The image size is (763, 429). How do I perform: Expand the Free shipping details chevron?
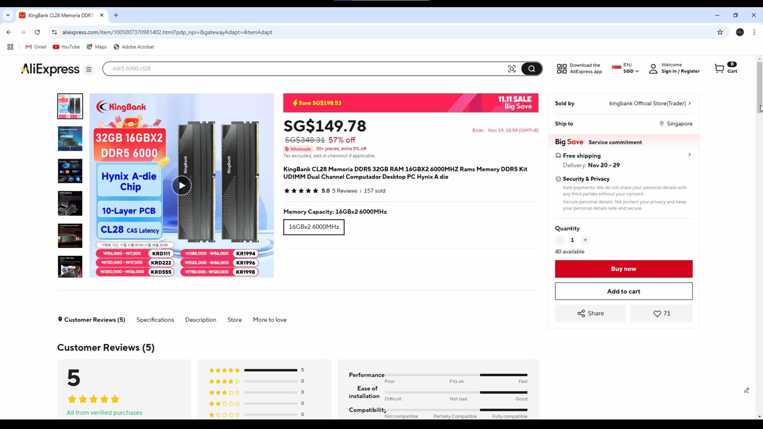pos(689,155)
